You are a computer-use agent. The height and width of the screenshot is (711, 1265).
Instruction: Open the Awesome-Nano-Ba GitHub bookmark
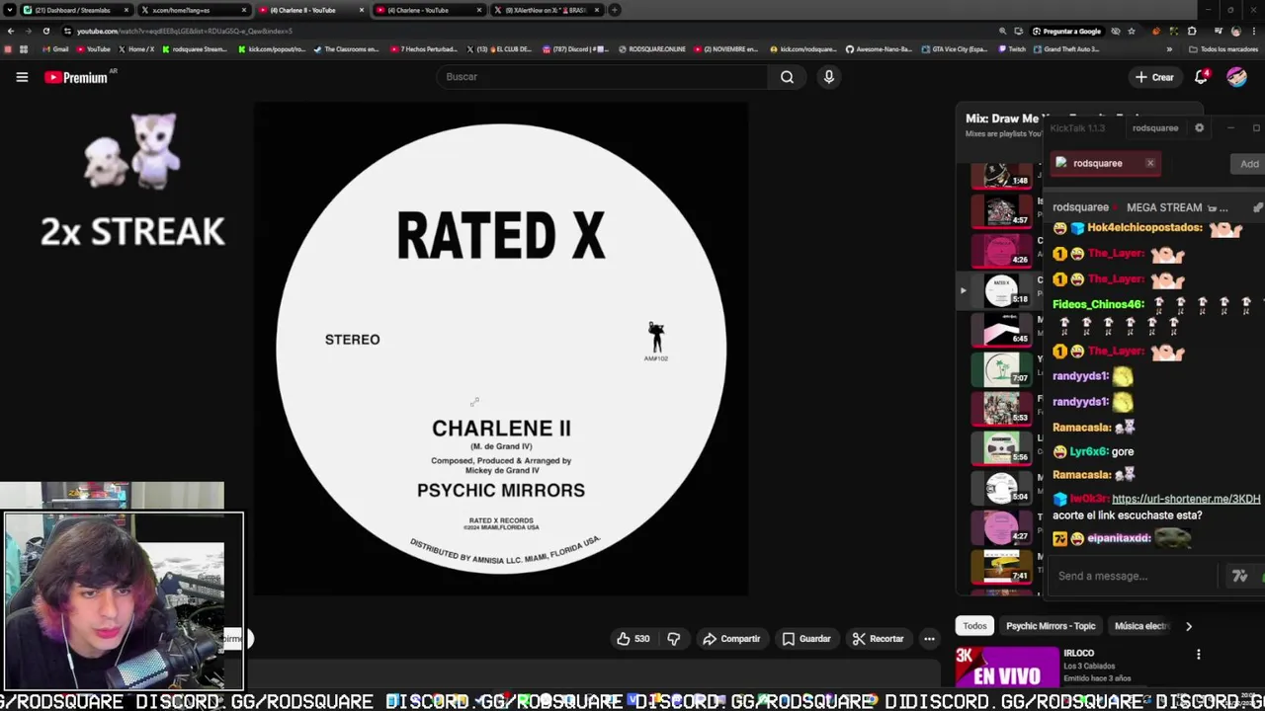click(880, 49)
